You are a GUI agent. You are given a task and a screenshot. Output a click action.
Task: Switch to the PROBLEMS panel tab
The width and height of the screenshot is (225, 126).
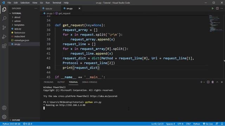[x=49, y=82]
